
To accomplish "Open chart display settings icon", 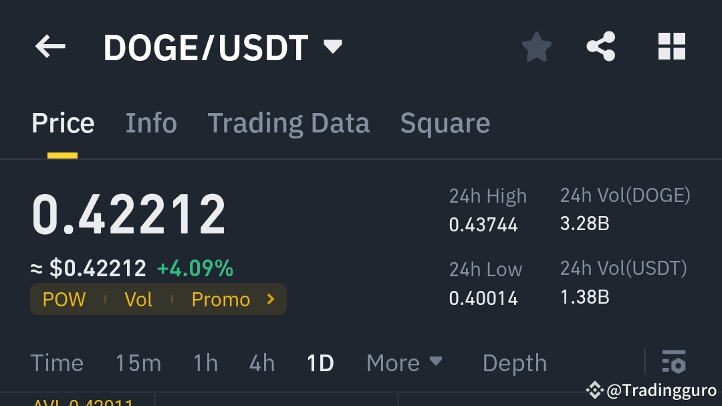I will [x=674, y=363].
